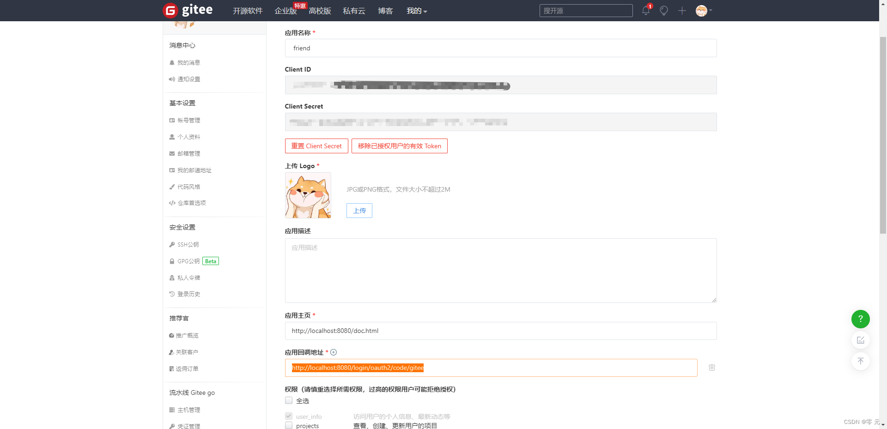This screenshot has height=429, width=887.
Task: Open 个人资料 settings
Action: pos(188,137)
